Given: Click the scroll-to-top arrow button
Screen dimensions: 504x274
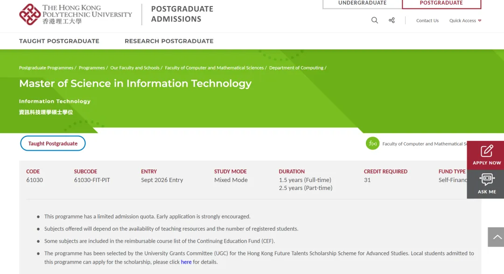Looking at the screenshot, I should tap(497, 237).
